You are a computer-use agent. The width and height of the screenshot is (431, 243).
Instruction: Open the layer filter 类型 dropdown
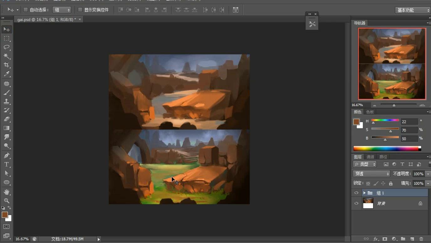tap(365, 164)
